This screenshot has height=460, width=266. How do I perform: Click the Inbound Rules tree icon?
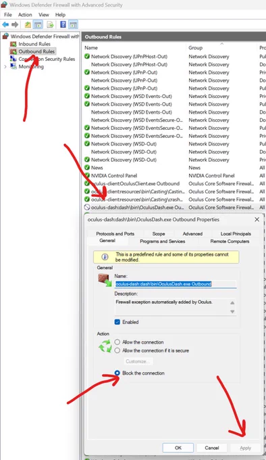click(14, 44)
